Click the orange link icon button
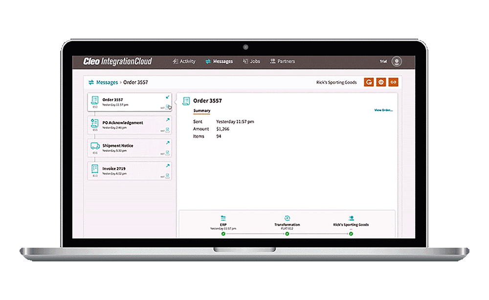Viewport: 489px width, 300px height. (393, 83)
